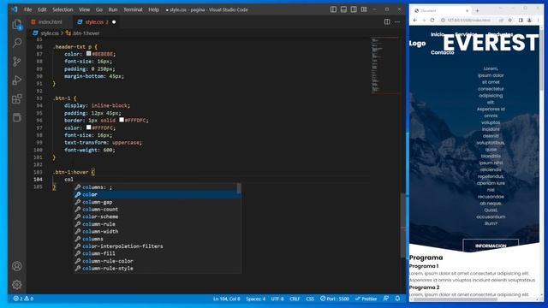Open editor More Actions ellipsis
Image resolution: width=548 pixels, height=308 pixels.
pyautogui.click(x=397, y=21)
